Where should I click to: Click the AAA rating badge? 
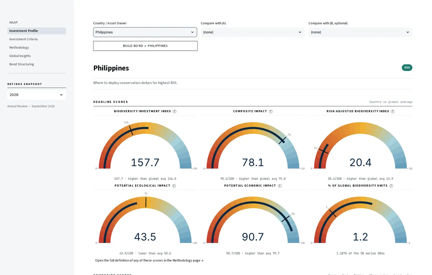407,67
